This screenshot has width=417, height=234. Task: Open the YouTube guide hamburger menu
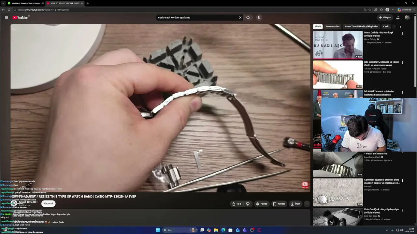6,18
